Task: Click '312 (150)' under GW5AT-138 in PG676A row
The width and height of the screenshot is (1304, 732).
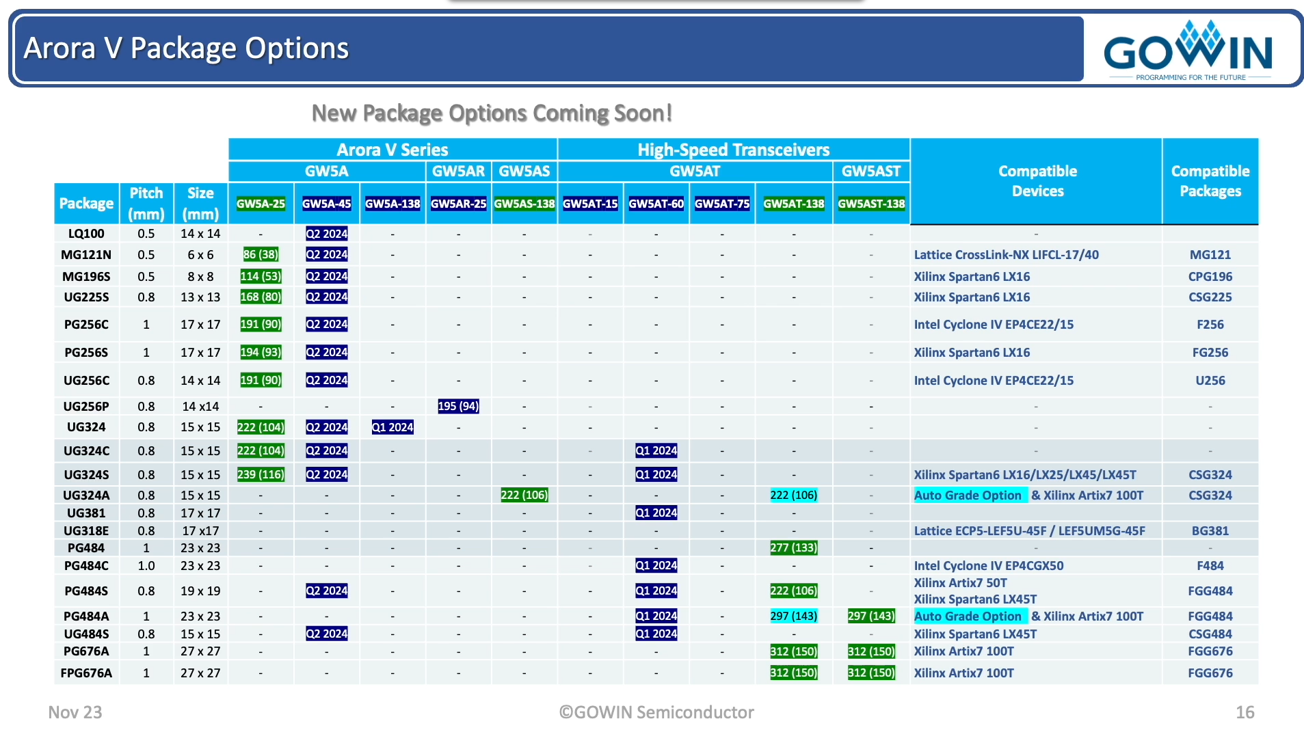Action: pyautogui.click(x=793, y=652)
